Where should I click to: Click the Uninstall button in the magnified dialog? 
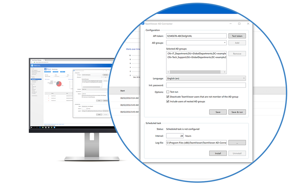(x=237, y=153)
